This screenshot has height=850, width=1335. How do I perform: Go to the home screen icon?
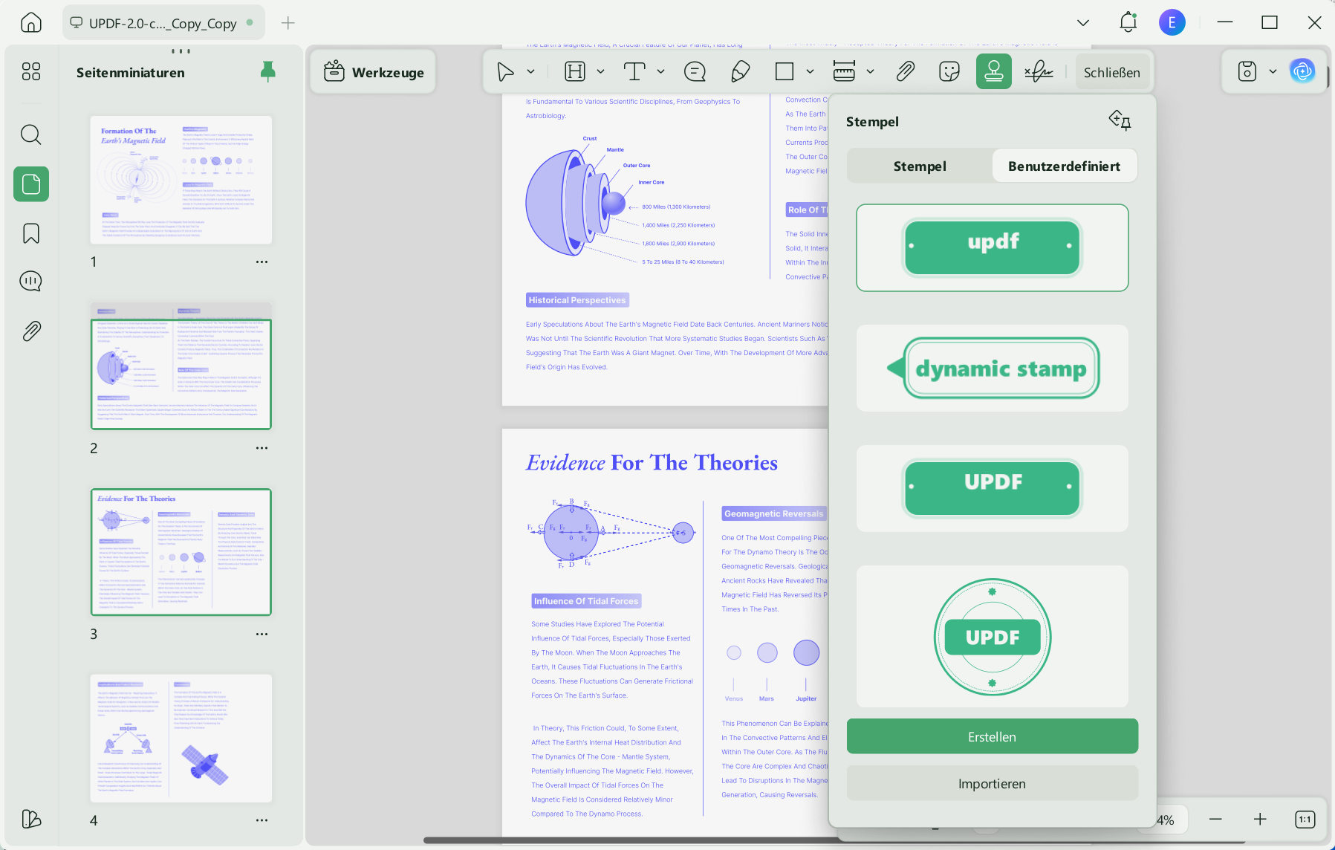coord(31,23)
